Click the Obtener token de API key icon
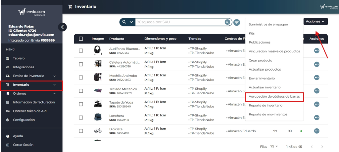Image resolution: width=339 pixels, height=152 pixels. pyautogui.click(x=8, y=111)
